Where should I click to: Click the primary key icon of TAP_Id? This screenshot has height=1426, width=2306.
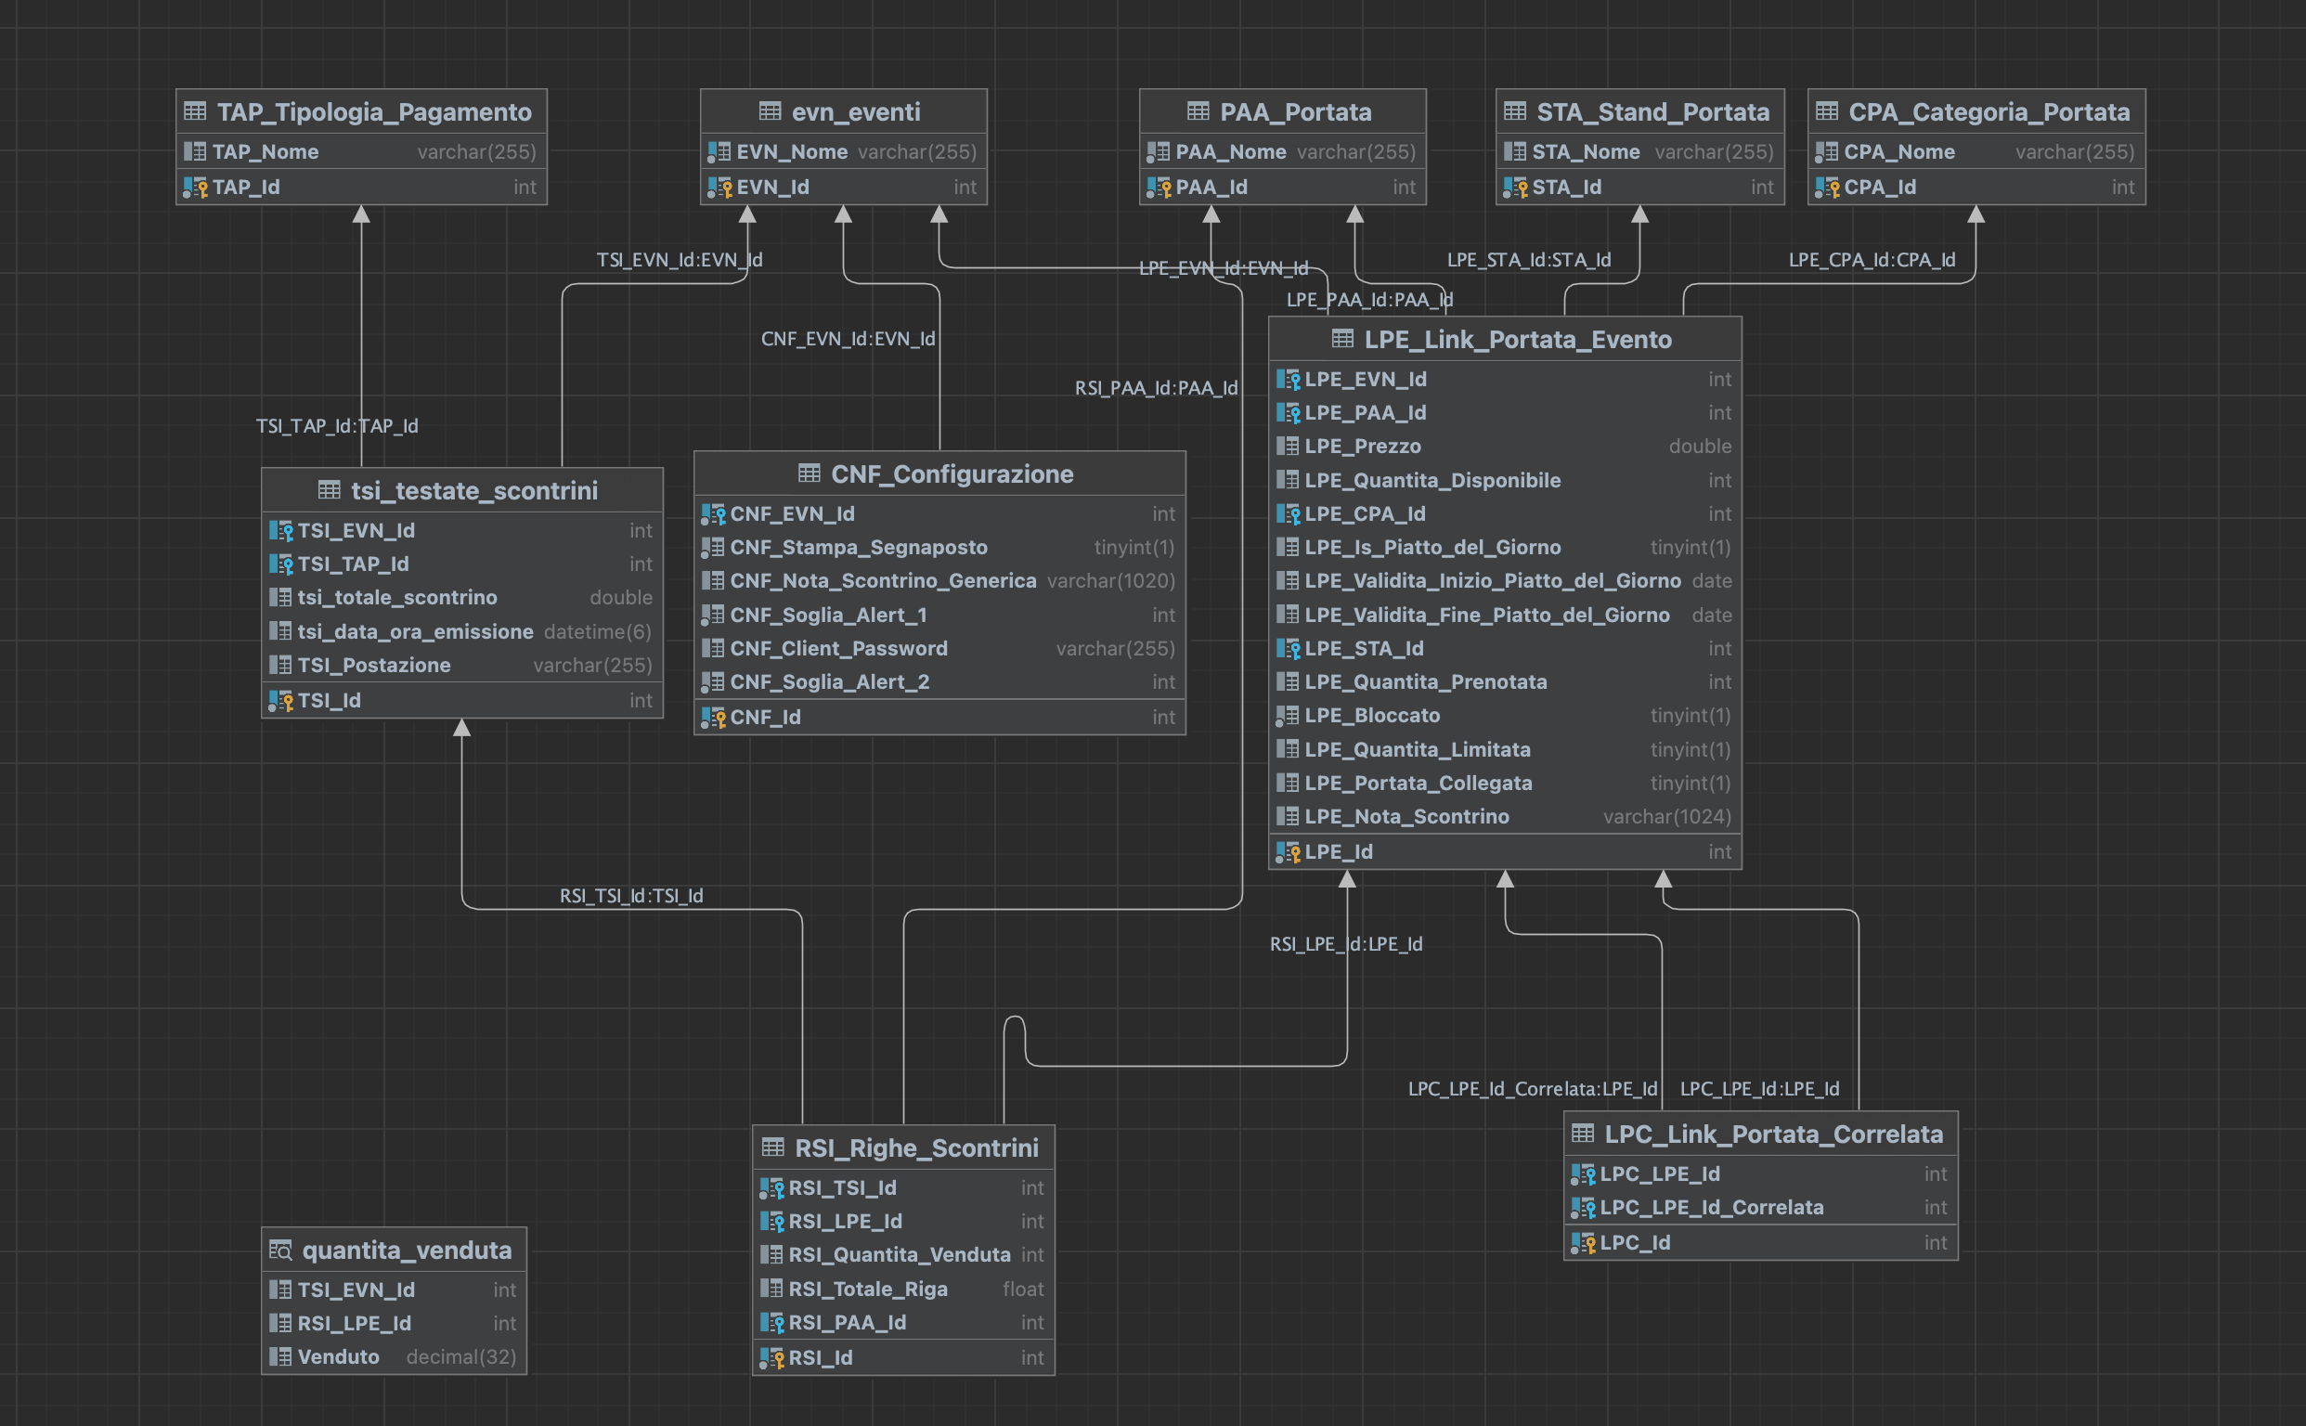(x=195, y=187)
